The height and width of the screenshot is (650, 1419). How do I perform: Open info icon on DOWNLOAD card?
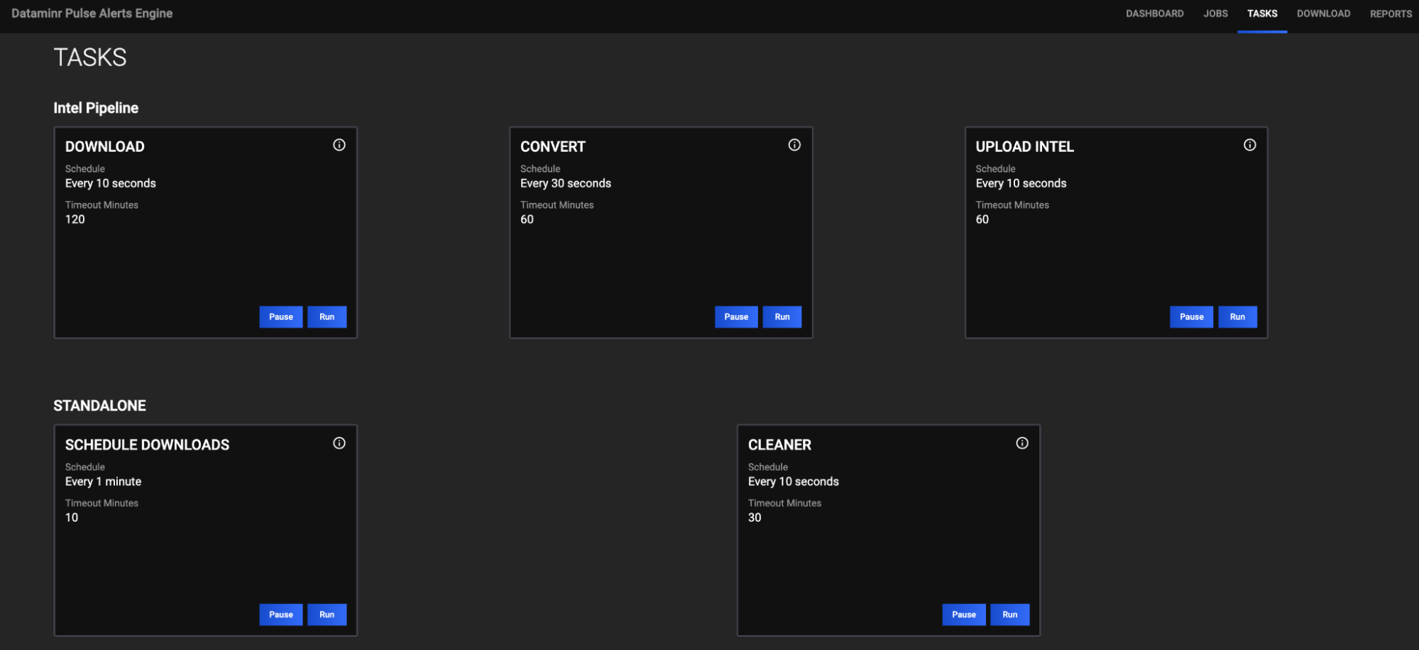click(339, 145)
